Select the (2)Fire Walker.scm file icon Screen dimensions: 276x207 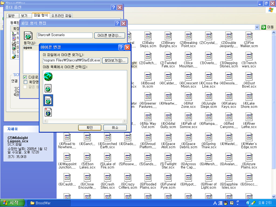(249, 36)
